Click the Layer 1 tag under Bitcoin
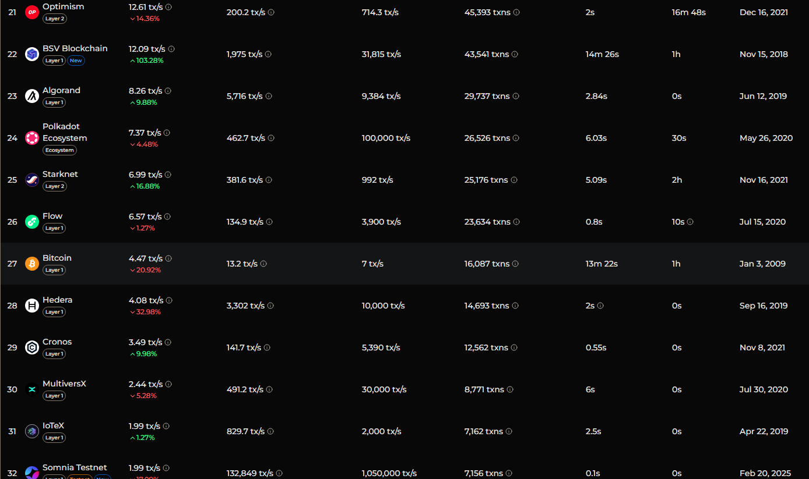The height and width of the screenshot is (479, 809). click(54, 270)
